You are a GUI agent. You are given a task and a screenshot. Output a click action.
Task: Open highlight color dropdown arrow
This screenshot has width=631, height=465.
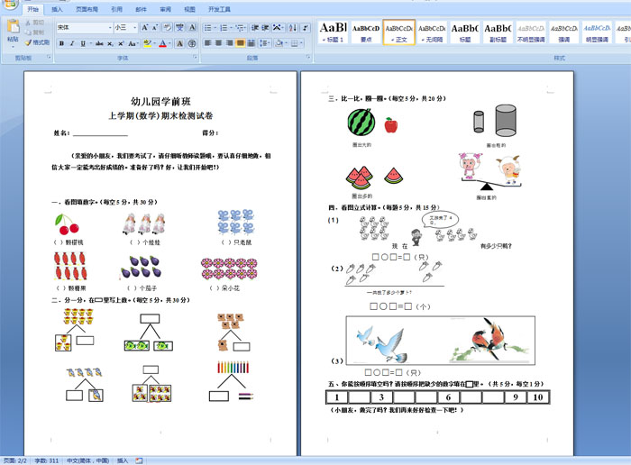click(154, 43)
